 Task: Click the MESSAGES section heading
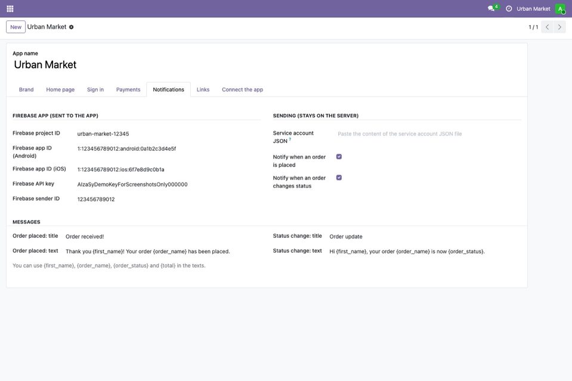pos(26,222)
